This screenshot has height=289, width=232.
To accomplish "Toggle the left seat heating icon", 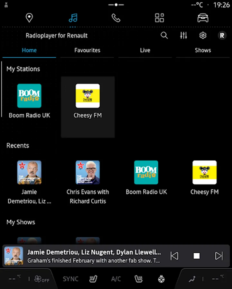I will click(93, 279).
